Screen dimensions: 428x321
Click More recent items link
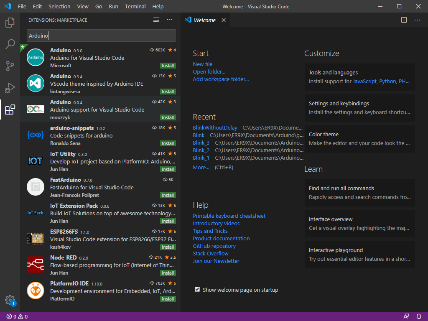point(201,168)
